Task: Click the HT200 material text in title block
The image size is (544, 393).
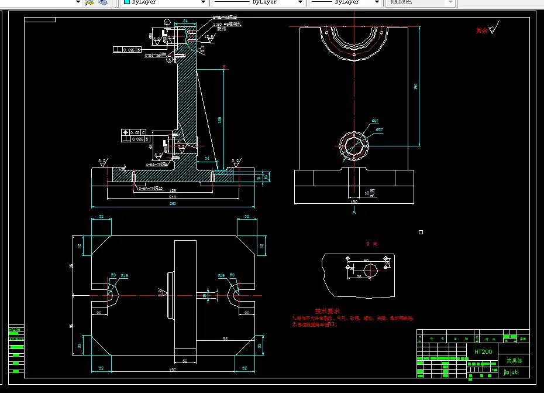Action: click(483, 351)
